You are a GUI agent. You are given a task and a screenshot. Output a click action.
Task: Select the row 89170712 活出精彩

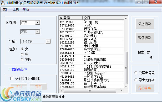tap(92, 36)
